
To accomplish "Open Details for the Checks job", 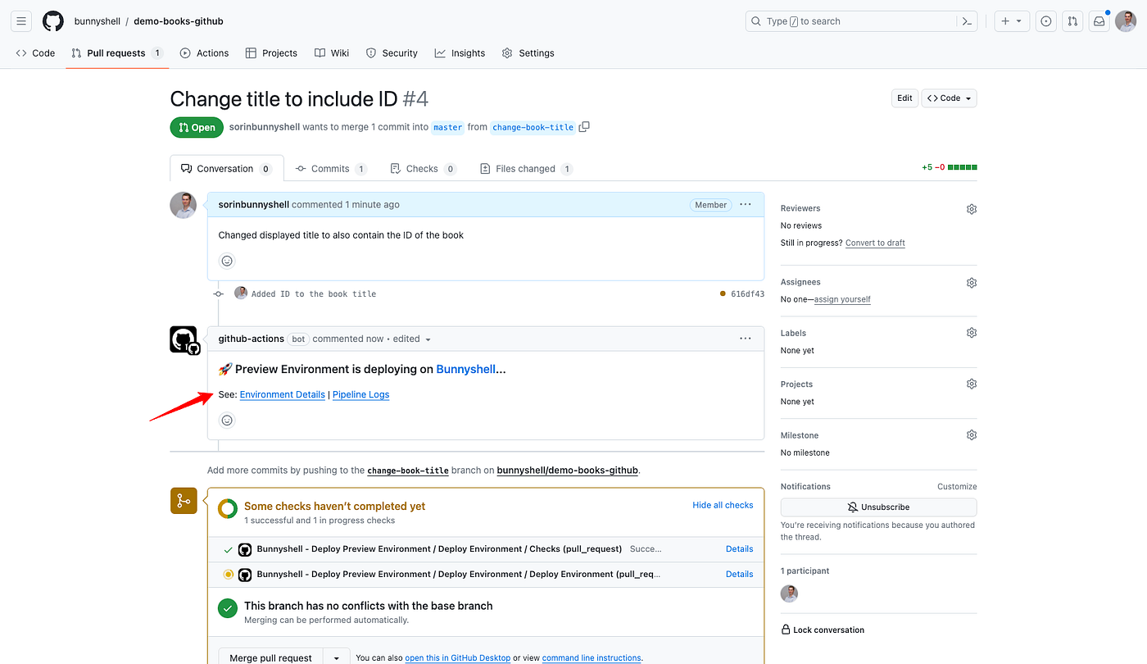I will click(x=739, y=549).
